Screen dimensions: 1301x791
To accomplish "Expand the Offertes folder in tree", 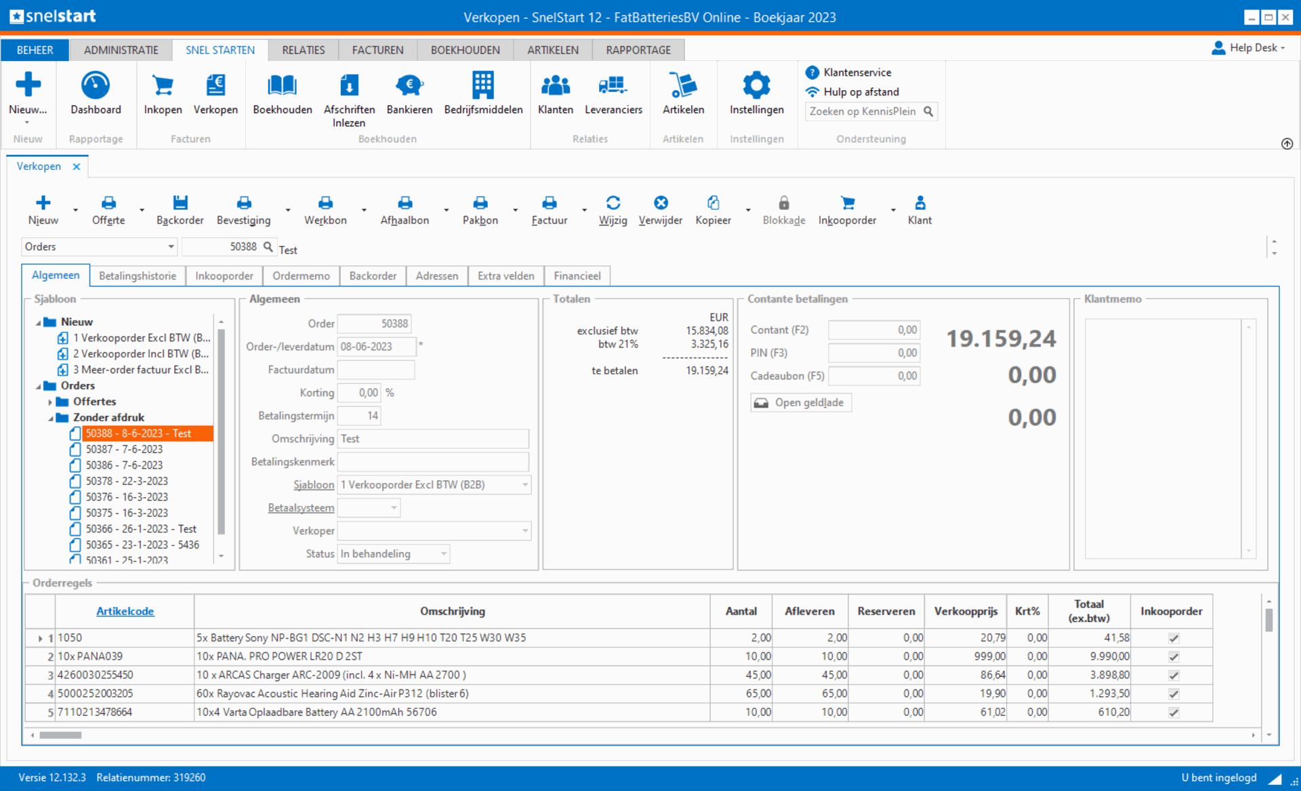I will pos(50,402).
